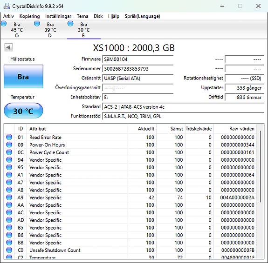This screenshot has height=263, width=268.
Task: Click threshold value 10 in A9 row
Action: (209, 197)
